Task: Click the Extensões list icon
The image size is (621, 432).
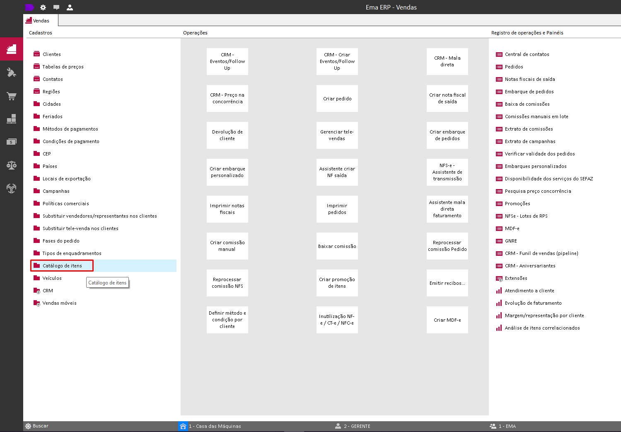Action: [x=499, y=278]
